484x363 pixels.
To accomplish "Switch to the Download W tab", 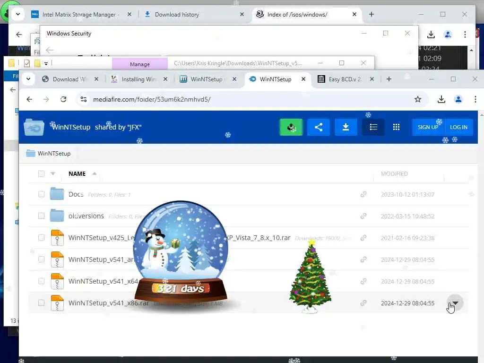I will coord(70,79).
